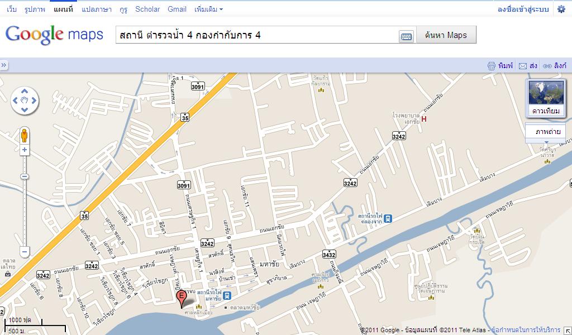This screenshot has height=335, width=572.
Task: Click the Street View pegman icon
Action: click(x=25, y=135)
